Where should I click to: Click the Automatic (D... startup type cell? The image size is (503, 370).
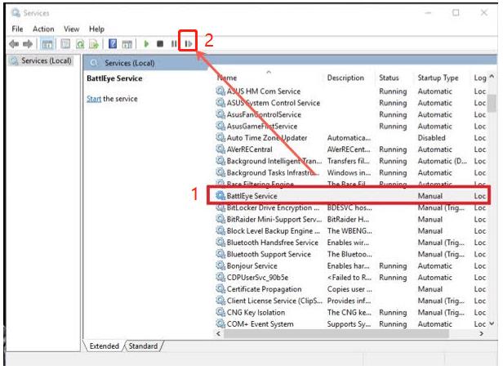click(442, 161)
